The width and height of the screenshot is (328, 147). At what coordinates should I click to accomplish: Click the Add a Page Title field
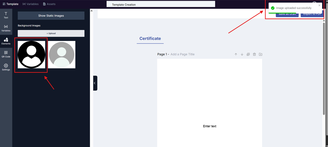[183, 54]
